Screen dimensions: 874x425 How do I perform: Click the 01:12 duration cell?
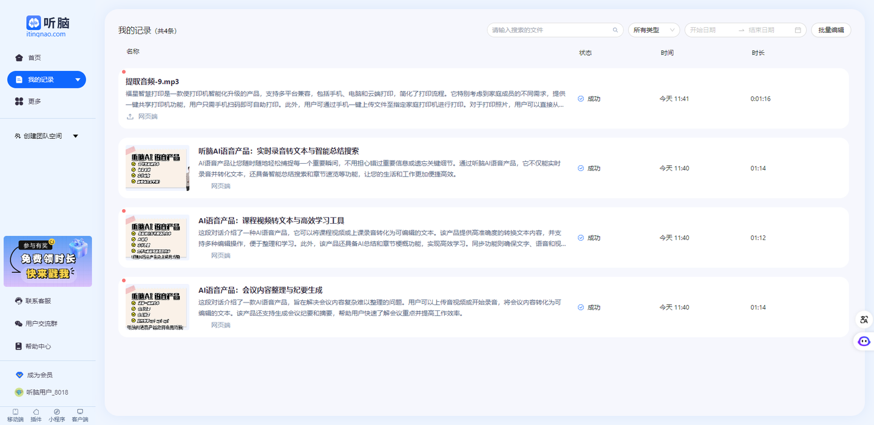(x=758, y=238)
